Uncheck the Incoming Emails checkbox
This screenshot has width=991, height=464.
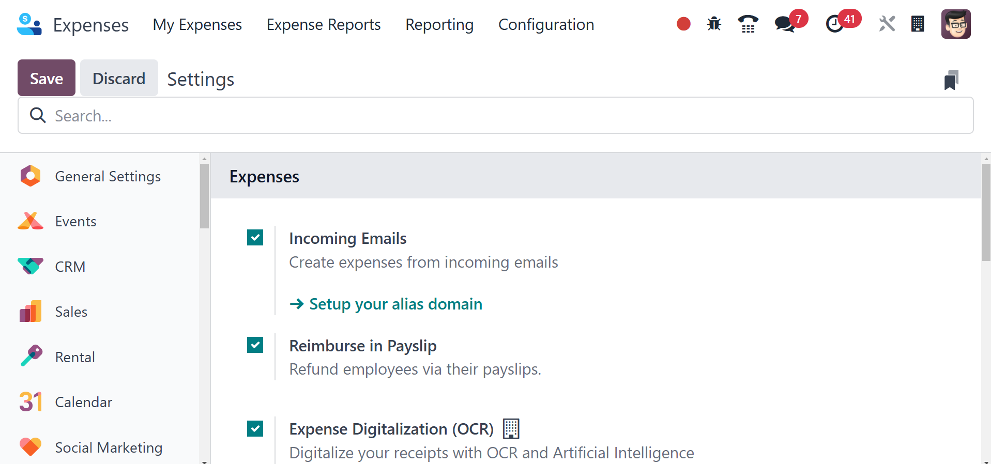(255, 238)
